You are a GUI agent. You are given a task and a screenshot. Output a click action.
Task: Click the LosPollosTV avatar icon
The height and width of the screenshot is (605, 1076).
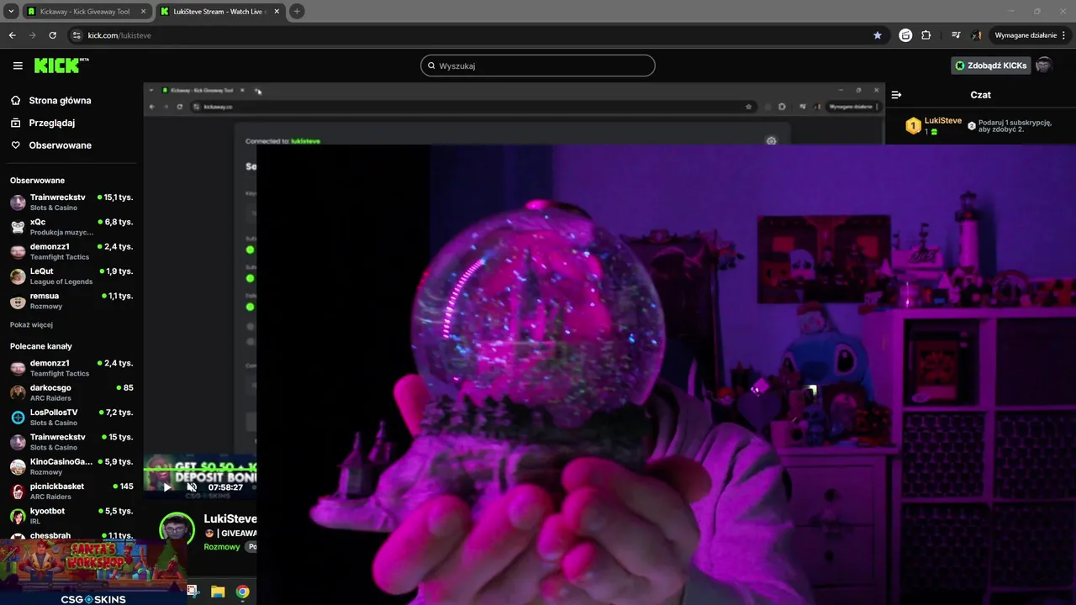18,417
